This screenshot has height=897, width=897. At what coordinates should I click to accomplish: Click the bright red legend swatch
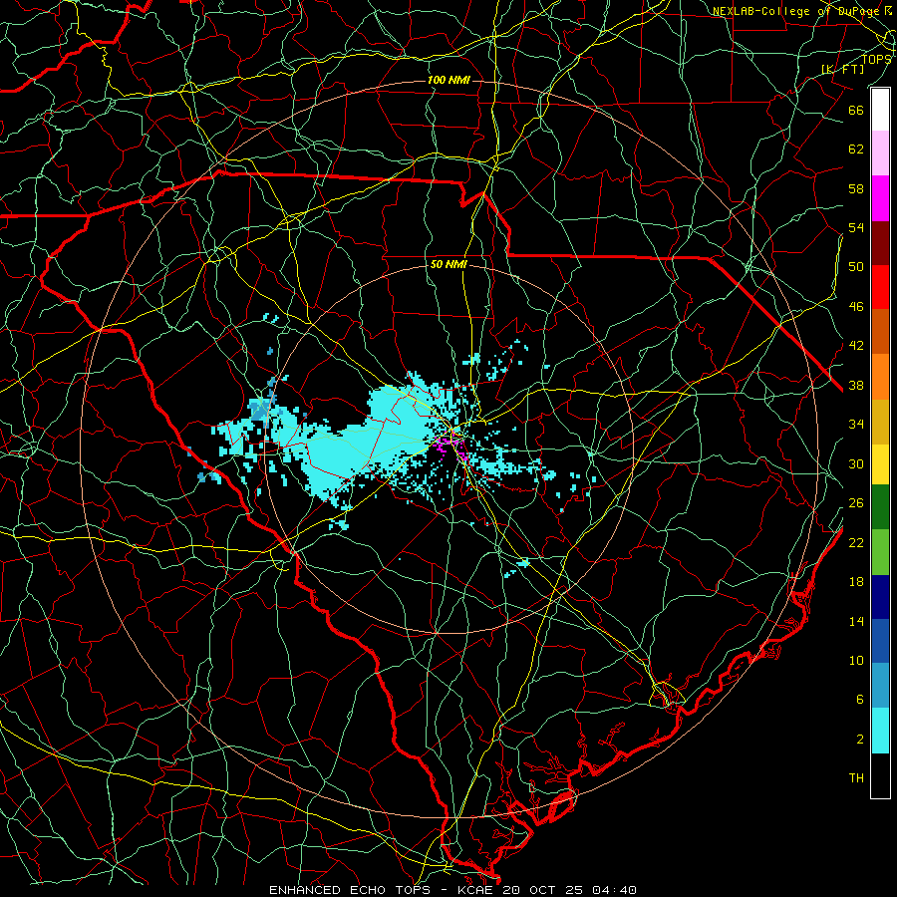[x=880, y=287]
